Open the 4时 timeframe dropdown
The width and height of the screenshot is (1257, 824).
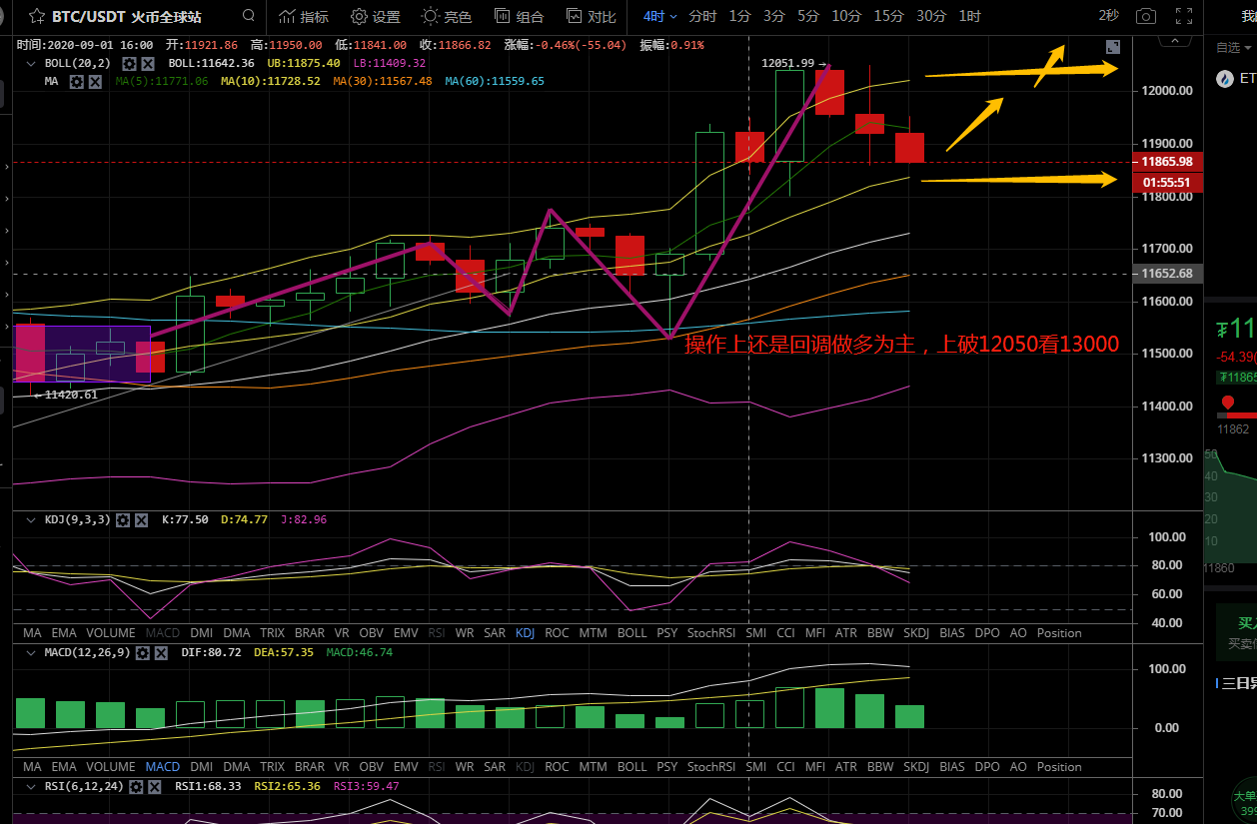pyautogui.click(x=659, y=16)
